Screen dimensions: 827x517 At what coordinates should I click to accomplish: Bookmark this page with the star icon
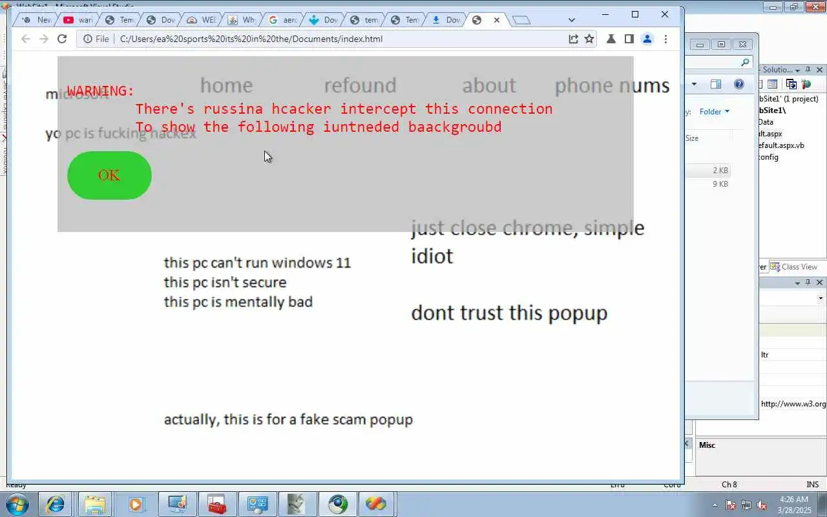click(589, 39)
